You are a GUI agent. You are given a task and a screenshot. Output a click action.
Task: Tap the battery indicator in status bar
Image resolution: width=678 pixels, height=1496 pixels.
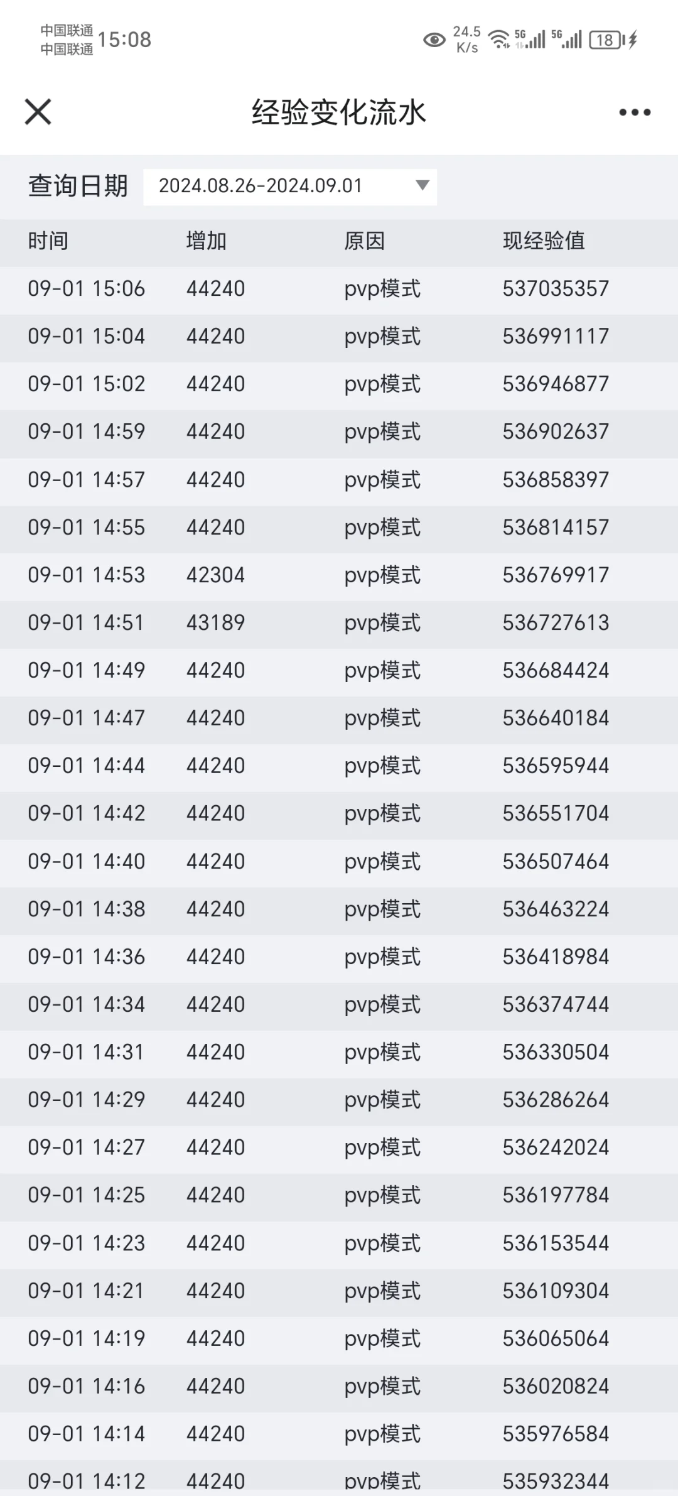tap(606, 40)
